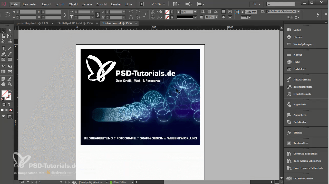
Task: Select the black arrow Selection tool
Action: click(x=3, y=30)
